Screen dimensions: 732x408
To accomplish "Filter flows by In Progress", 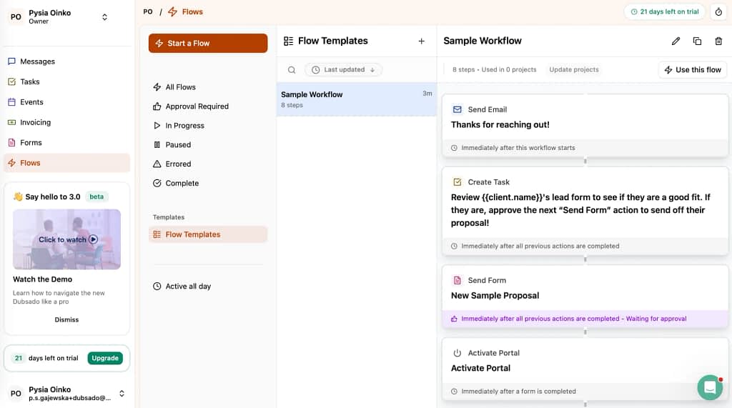I will [208, 125].
